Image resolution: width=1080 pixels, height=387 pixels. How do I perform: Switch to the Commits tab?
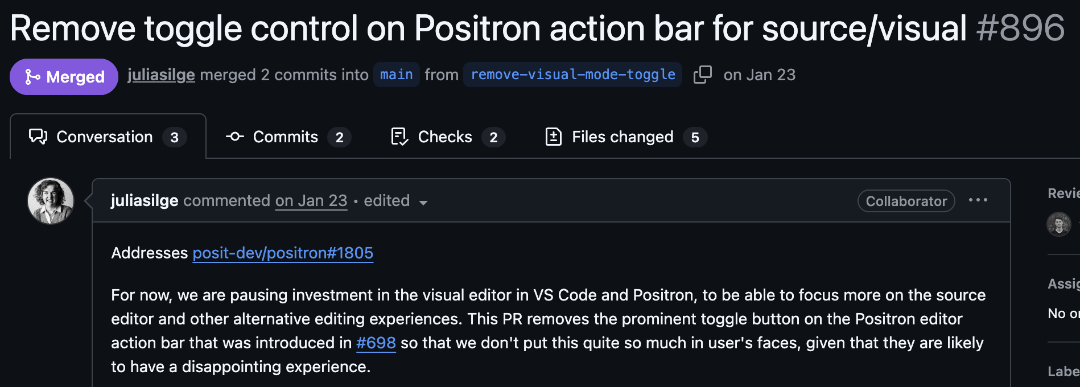click(285, 137)
